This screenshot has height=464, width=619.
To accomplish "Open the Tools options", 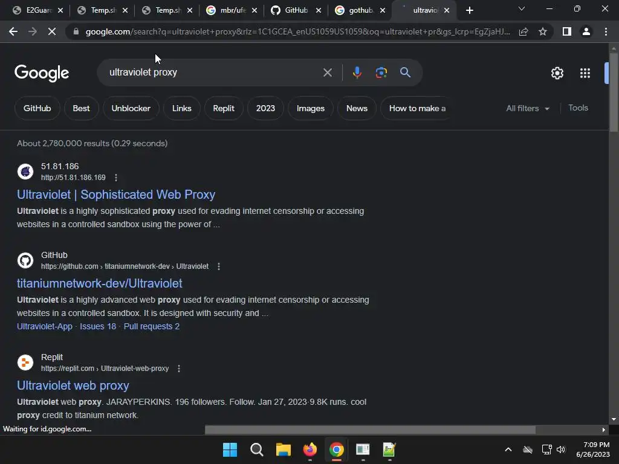I will (578, 108).
